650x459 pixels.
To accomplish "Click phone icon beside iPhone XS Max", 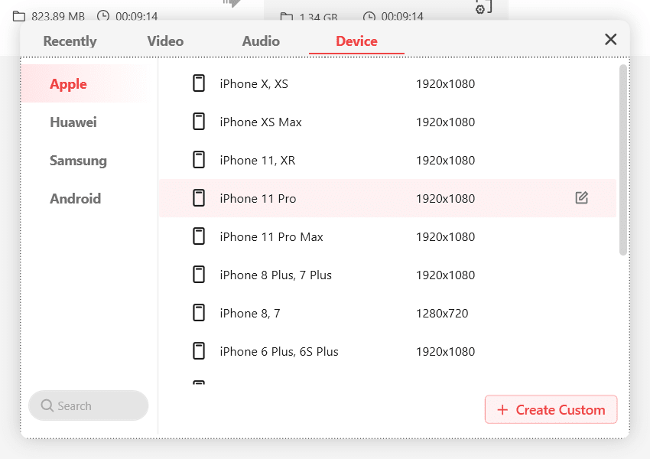I will [x=199, y=122].
